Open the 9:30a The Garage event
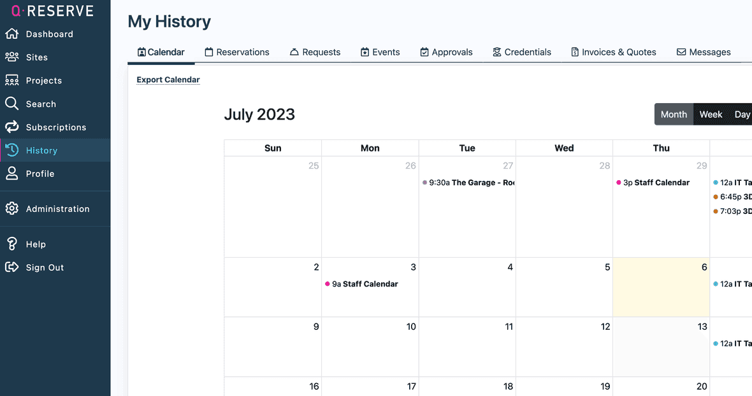The image size is (752, 396). coord(468,183)
